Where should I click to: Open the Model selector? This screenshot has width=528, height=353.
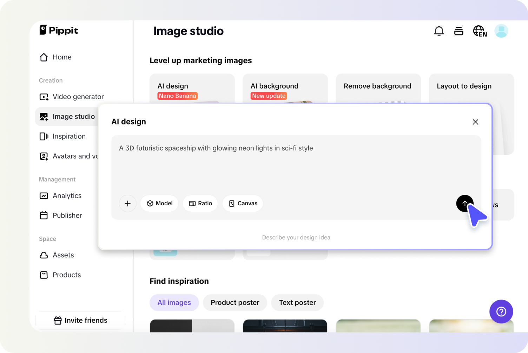click(159, 203)
